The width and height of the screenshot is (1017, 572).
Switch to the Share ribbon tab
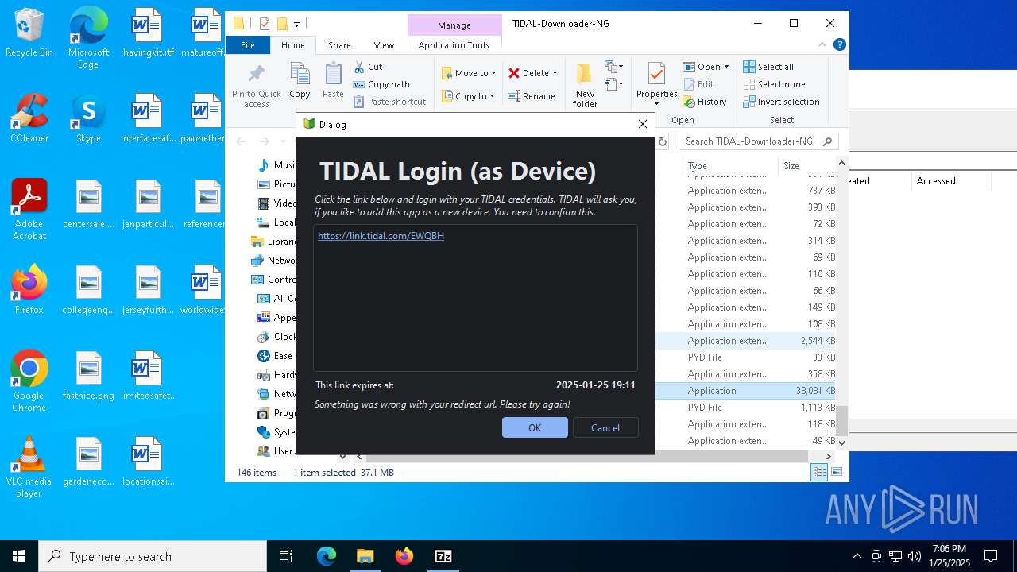[339, 45]
